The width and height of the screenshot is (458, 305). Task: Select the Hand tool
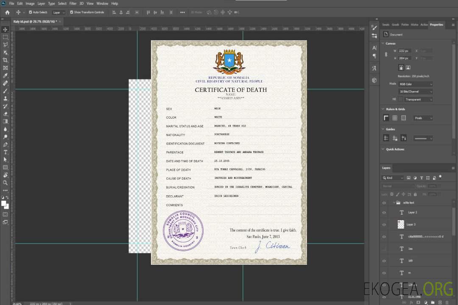point(5,175)
